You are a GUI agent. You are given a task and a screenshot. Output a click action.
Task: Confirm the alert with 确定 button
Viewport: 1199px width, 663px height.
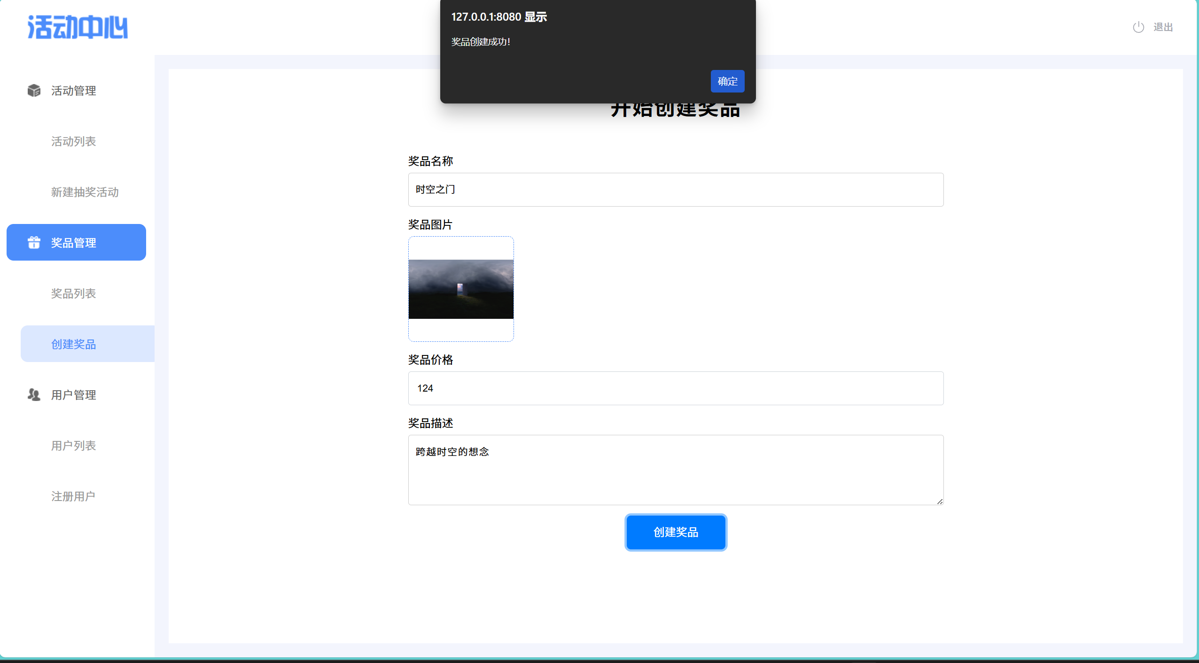(727, 81)
